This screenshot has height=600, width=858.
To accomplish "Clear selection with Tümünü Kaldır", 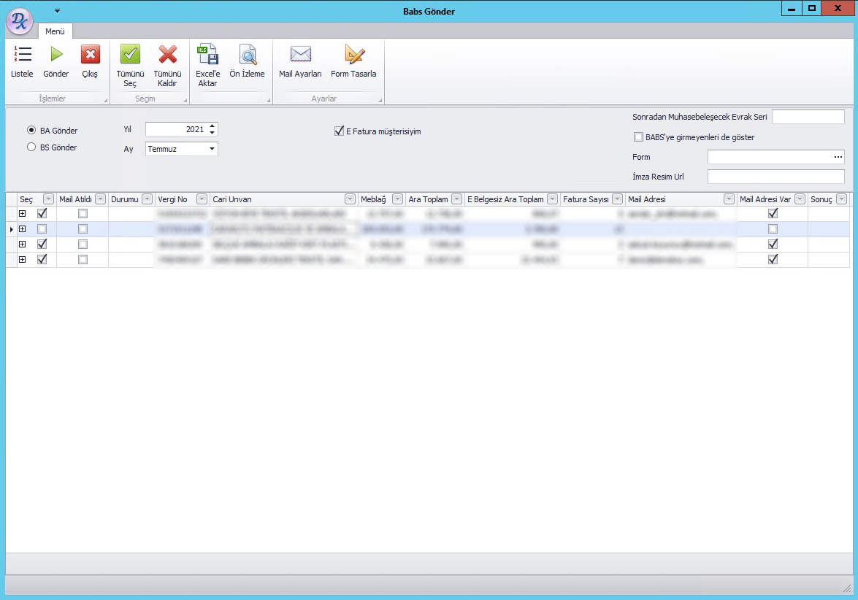I will [x=167, y=54].
